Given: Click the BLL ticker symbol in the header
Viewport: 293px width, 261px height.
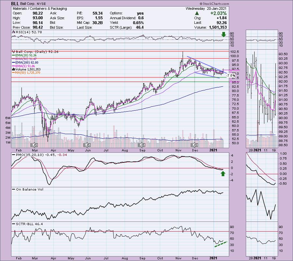Looking at the screenshot, I should click(x=15, y=4).
